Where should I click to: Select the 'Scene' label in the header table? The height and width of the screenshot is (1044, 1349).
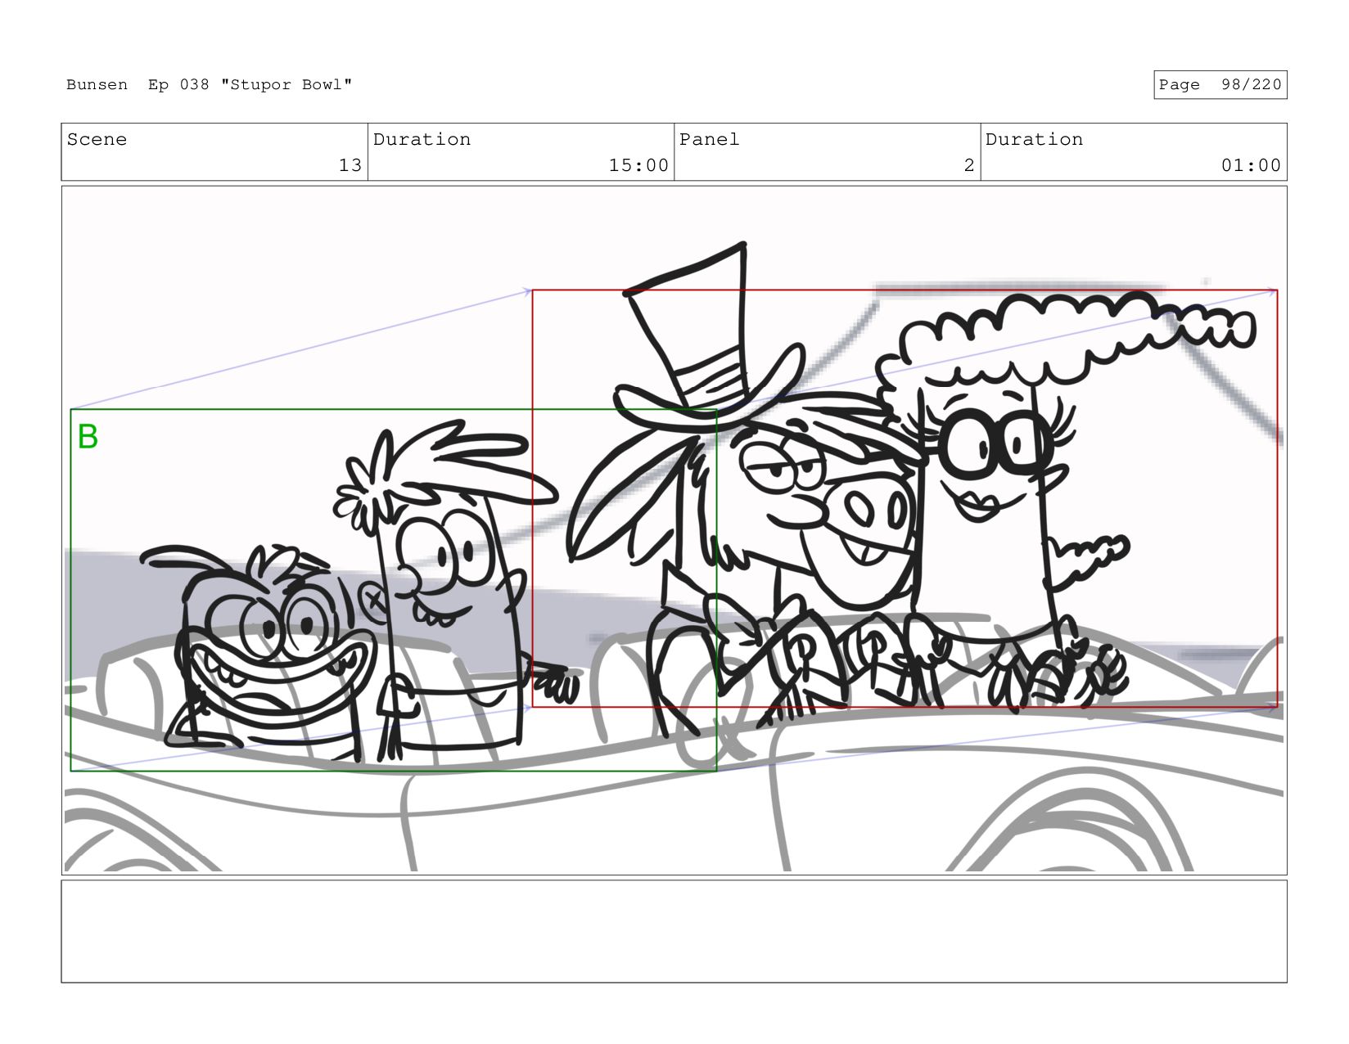[x=97, y=140]
